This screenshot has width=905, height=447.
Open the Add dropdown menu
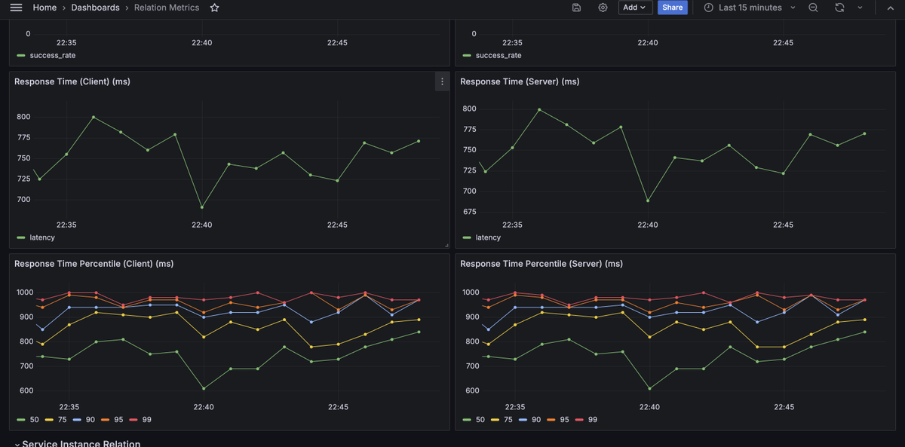point(634,8)
